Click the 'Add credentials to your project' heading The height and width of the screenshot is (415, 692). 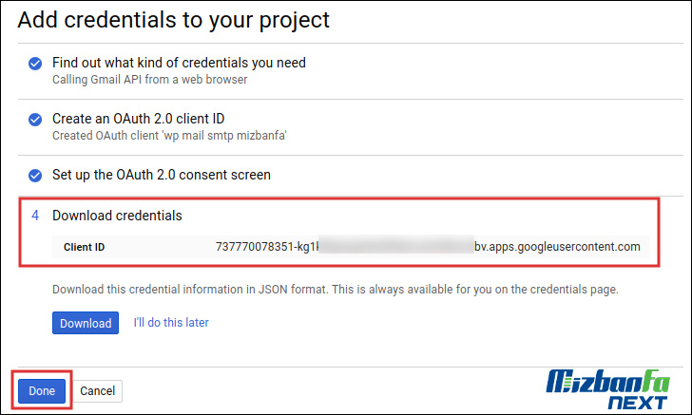coord(173,18)
